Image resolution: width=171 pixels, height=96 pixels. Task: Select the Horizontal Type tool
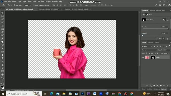2,65
